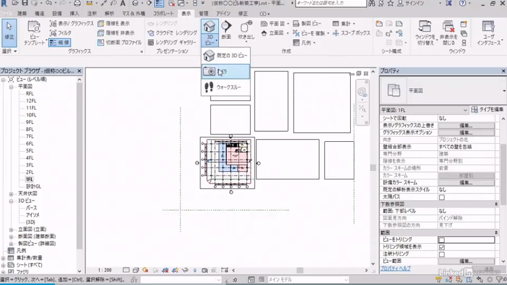
Task: Click 既定の3Dビュー house icon
Action: tap(225, 55)
